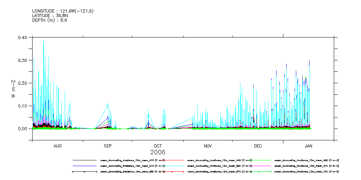The height and width of the screenshot is (180, 361).
Task: Select the irradiance_10m_mean_410 legend label
Action: pos(132,160)
